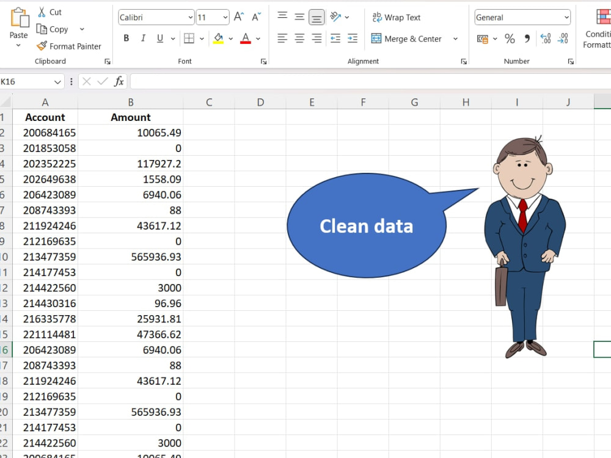This screenshot has height=458, width=611.
Task: Select the Account header cell
Action: pyautogui.click(x=45, y=117)
